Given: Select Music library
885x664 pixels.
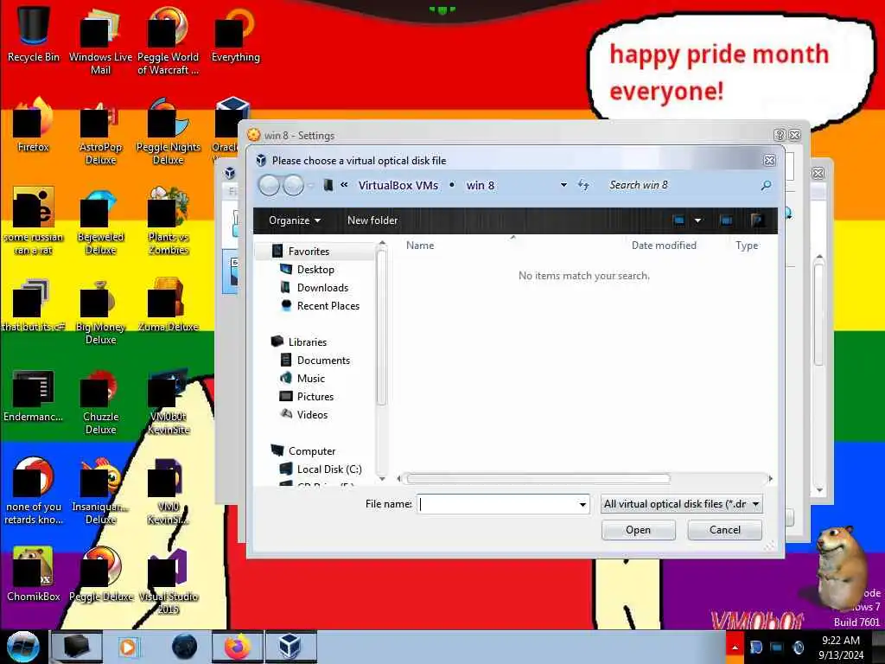Looking at the screenshot, I should (x=310, y=379).
